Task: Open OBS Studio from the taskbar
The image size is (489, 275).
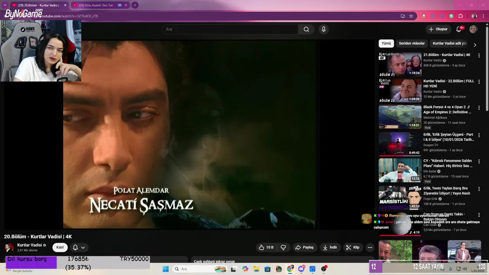Action: click(x=324, y=269)
